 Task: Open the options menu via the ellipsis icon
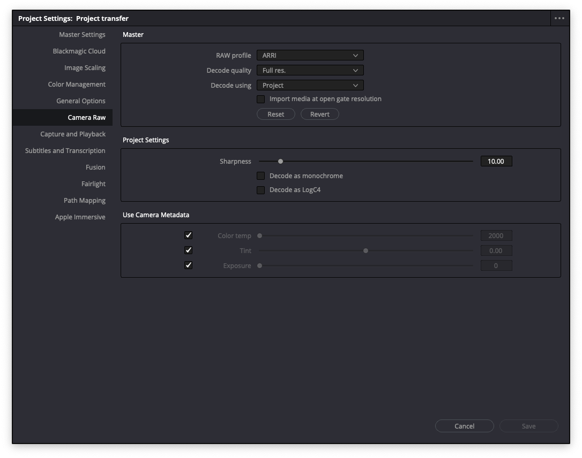click(559, 18)
